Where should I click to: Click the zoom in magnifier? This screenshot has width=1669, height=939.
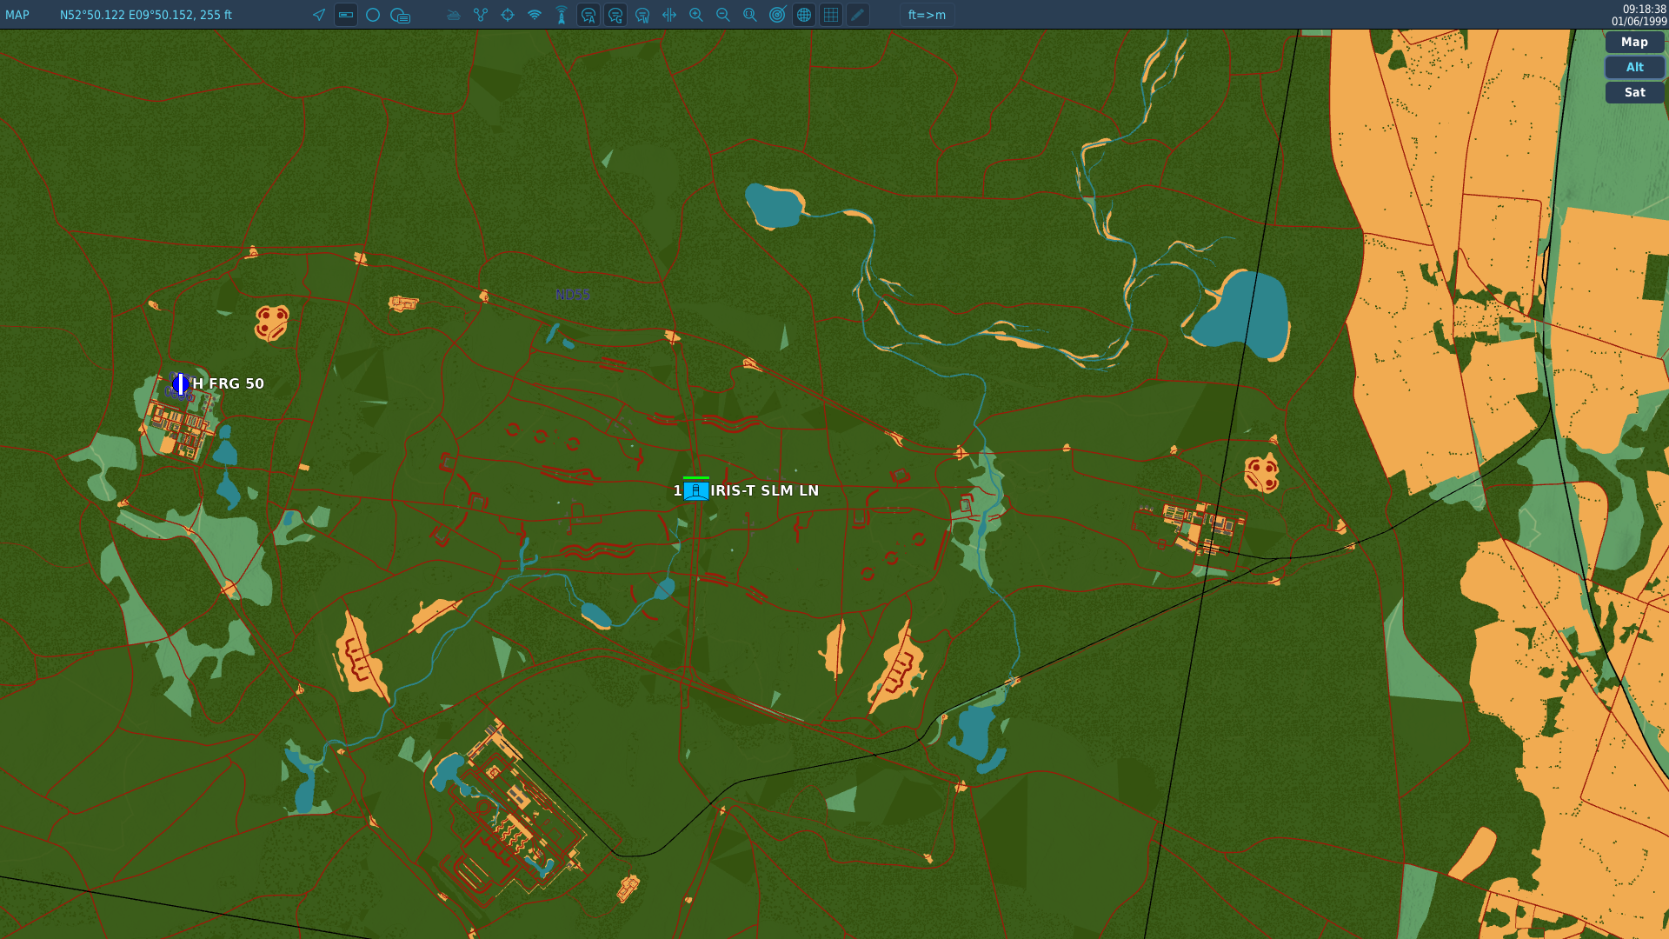[696, 15]
